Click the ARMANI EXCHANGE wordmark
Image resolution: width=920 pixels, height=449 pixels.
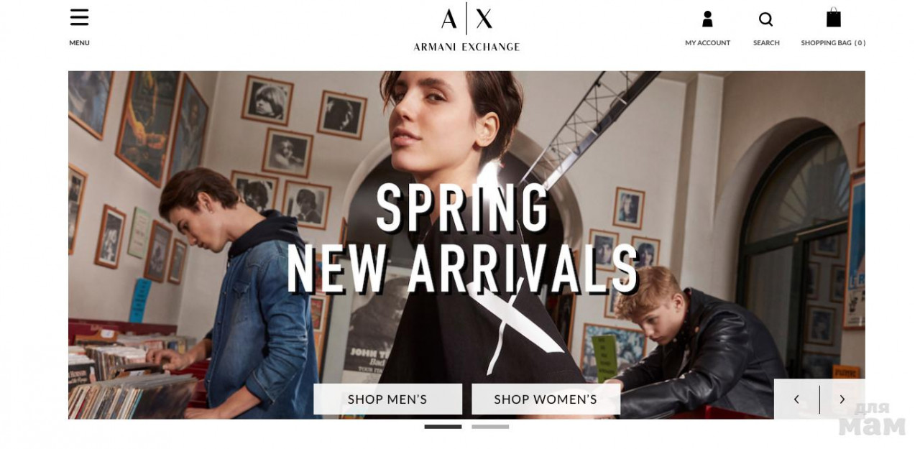(466, 47)
